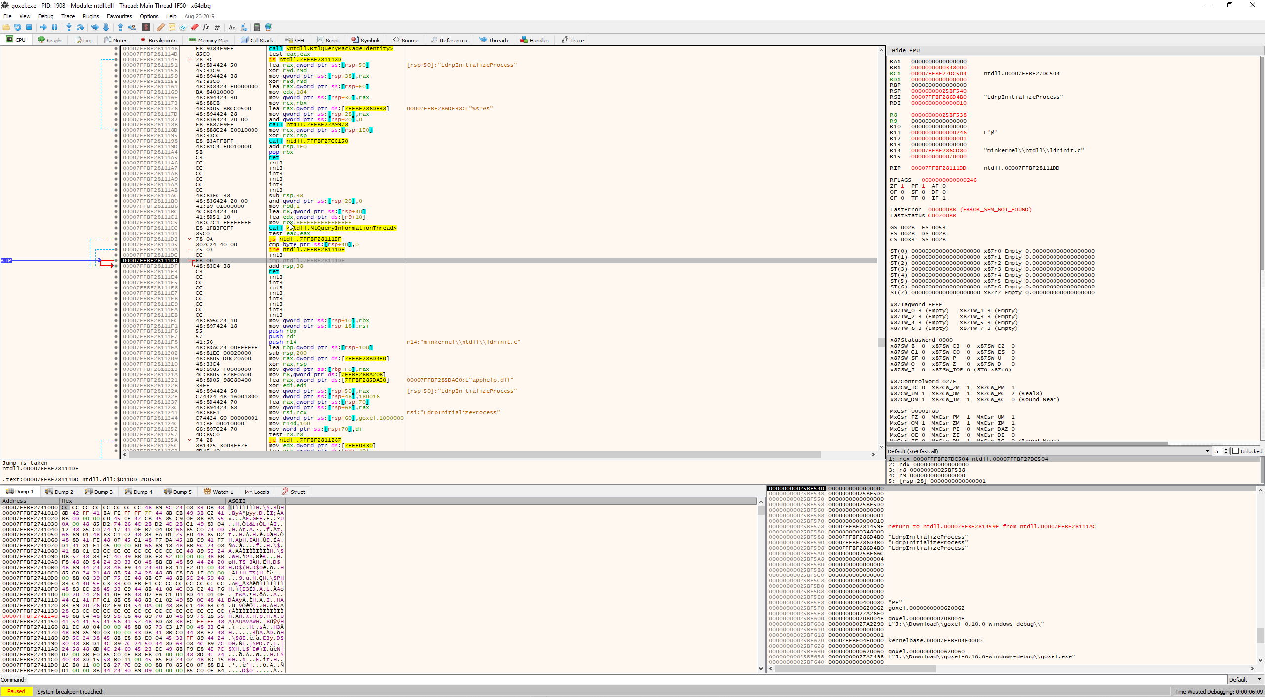The height and width of the screenshot is (697, 1265).
Task: Open an executable with the folder icon
Action: [x=6, y=27]
